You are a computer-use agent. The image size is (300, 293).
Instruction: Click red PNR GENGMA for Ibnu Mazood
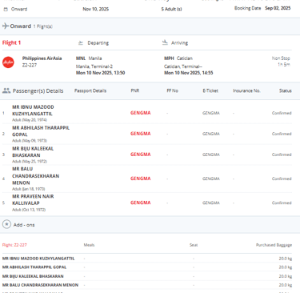point(141,113)
